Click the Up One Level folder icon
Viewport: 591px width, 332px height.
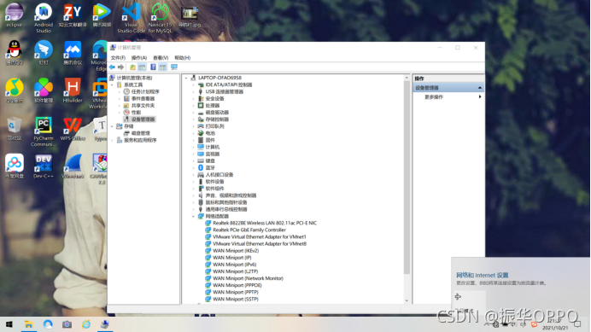click(x=132, y=67)
